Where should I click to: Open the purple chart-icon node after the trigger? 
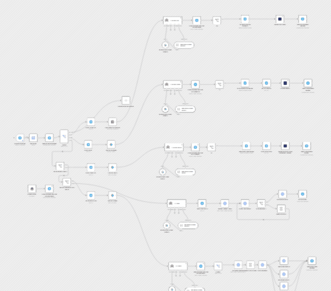[33, 138]
